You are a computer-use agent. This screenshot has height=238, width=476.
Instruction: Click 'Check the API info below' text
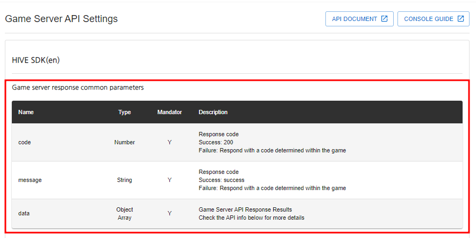click(x=229, y=218)
